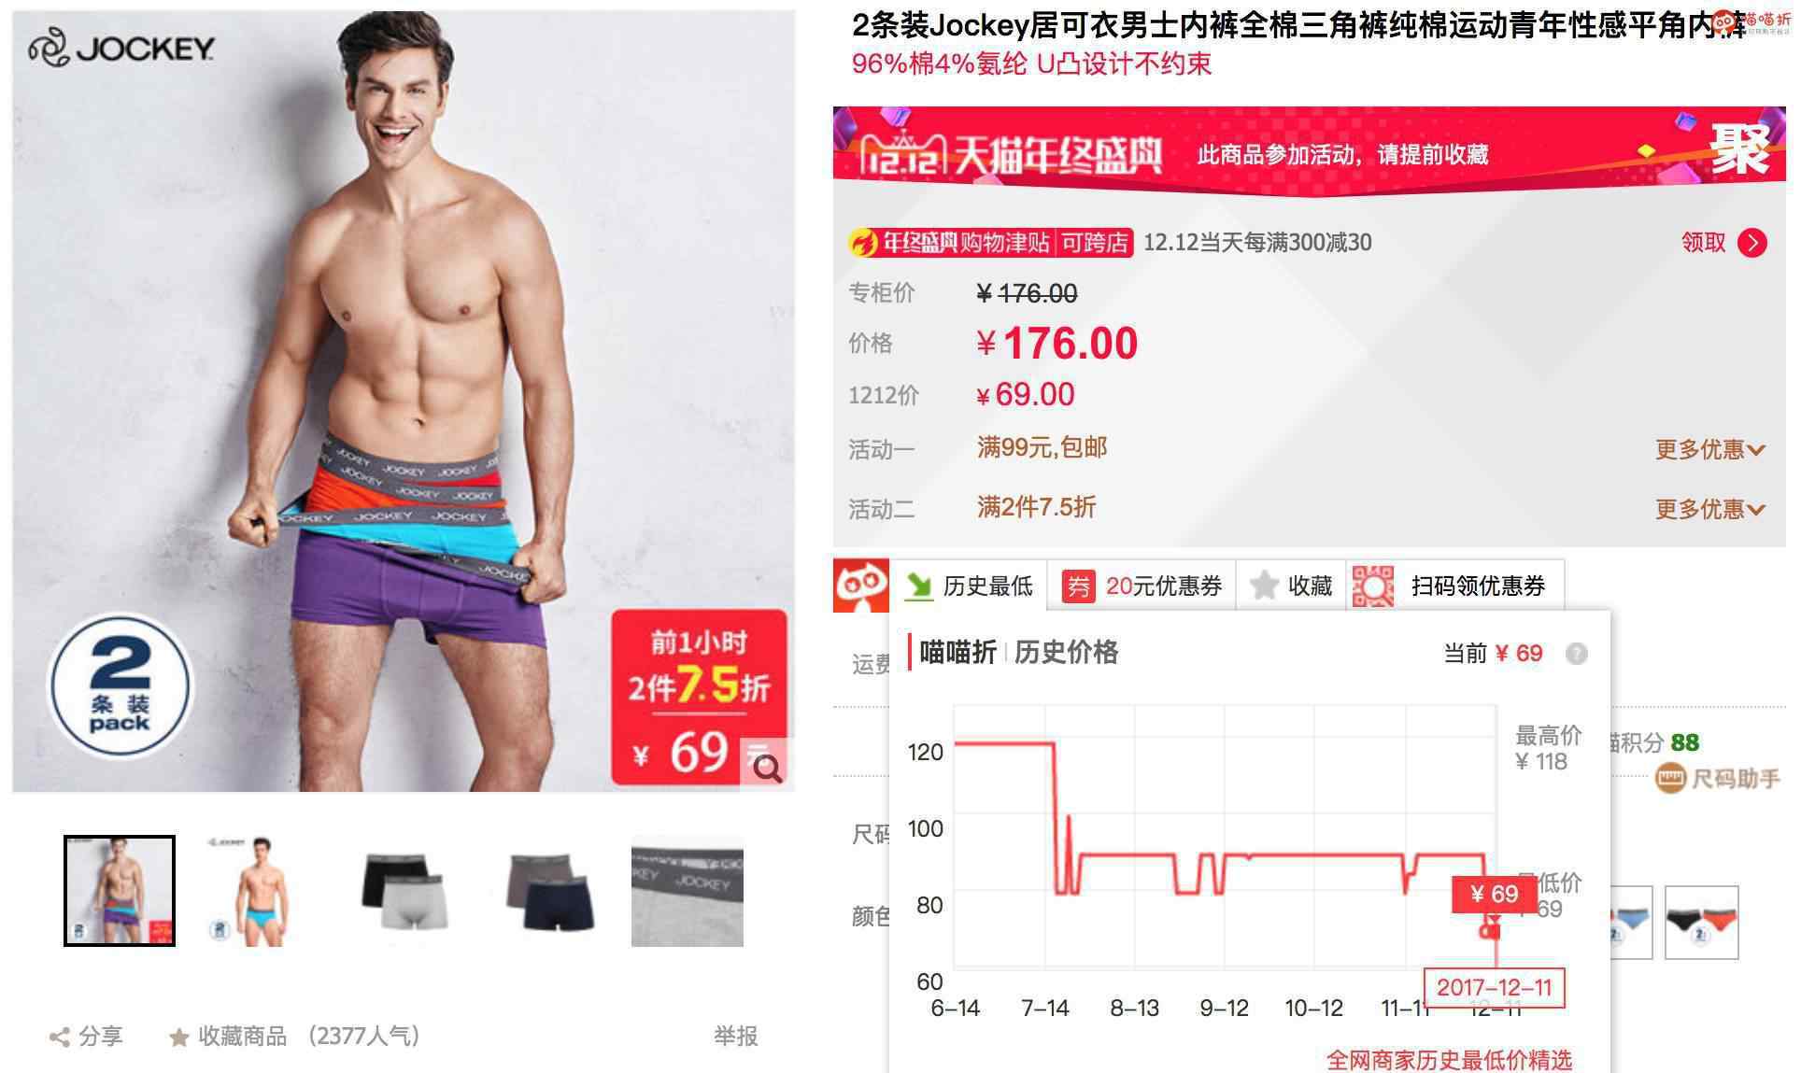Click the 举报 report link
Image resolution: width=1801 pixels, height=1073 pixels.
pos(736,1036)
